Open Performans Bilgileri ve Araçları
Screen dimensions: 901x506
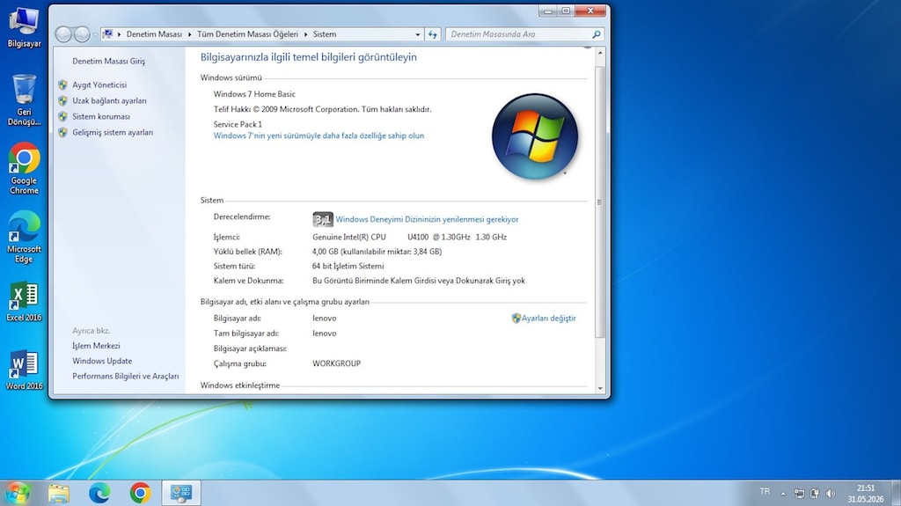click(x=125, y=376)
